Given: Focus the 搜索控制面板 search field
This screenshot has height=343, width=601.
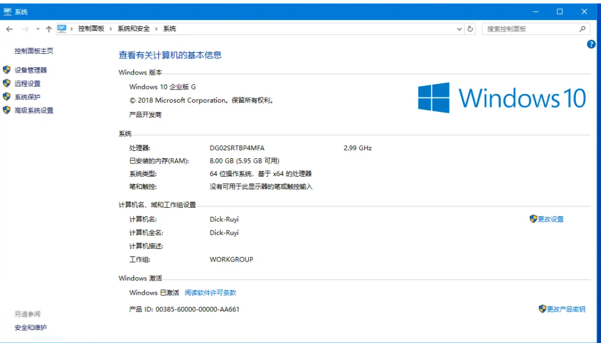Looking at the screenshot, I should point(528,29).
